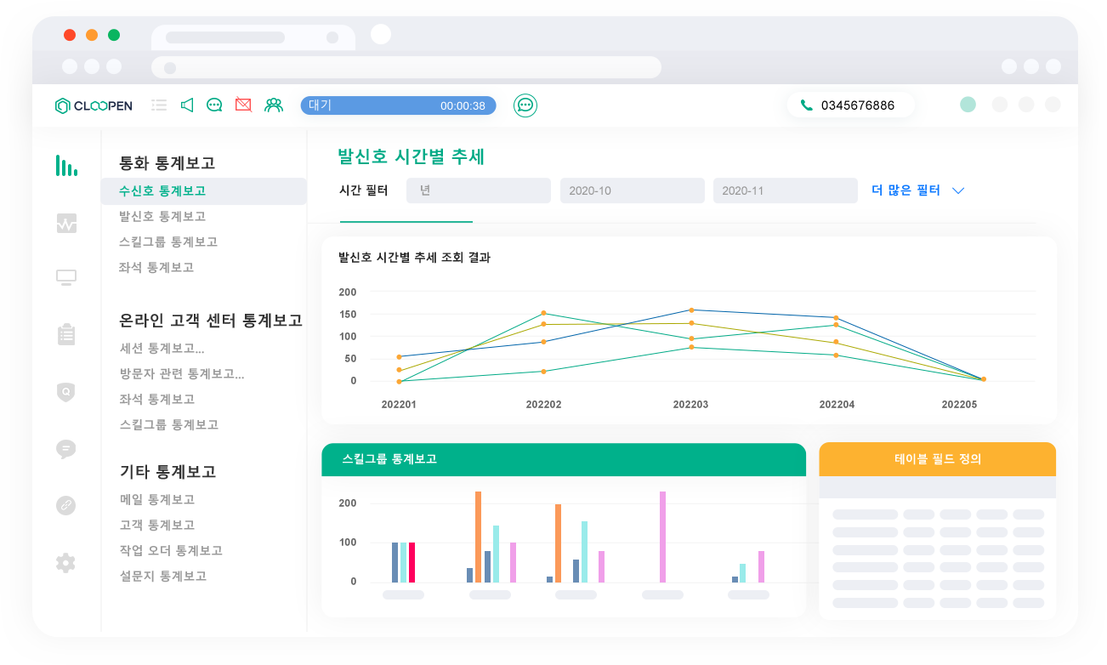Open 설문지 통계보고 menu item
The width and height of the screenshot is (1107, 665).
163,577
